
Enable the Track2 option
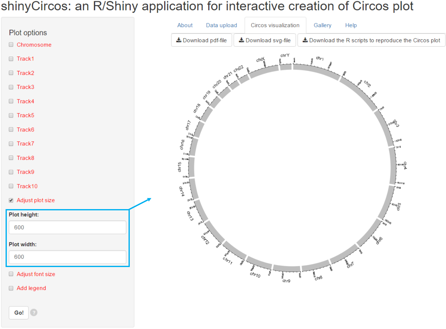tap(11, 73)
